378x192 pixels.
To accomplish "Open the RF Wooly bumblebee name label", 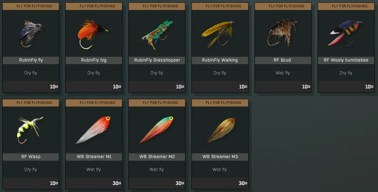I will click(x=346, y=60).
